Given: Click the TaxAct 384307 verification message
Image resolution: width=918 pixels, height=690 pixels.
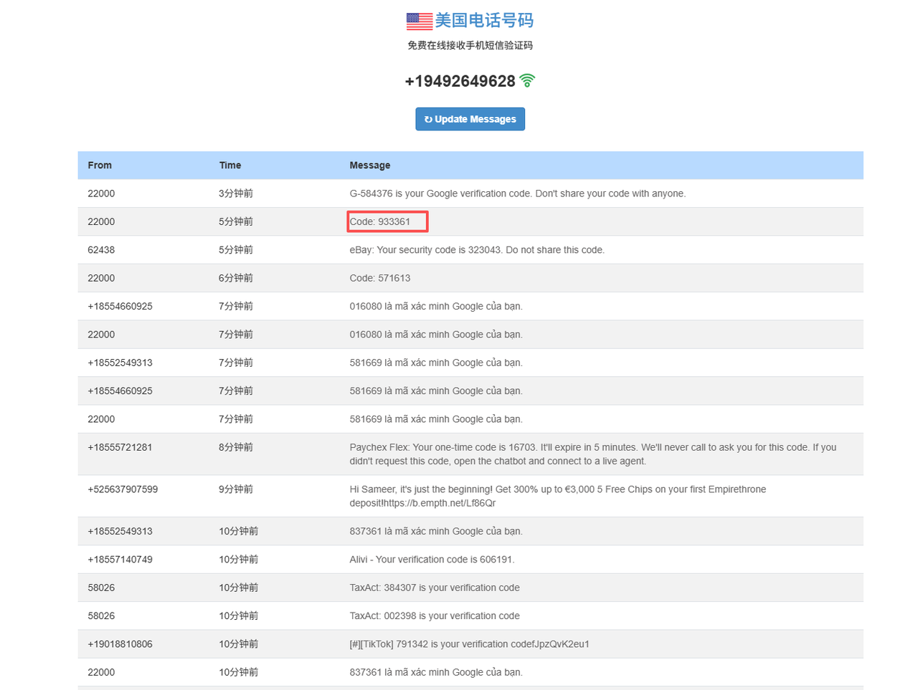Looking at the screenshot, I should click(435, 588).
